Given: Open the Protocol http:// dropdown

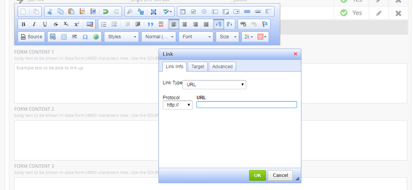Looking at the screenshot, I should click(x=178, y=105).
